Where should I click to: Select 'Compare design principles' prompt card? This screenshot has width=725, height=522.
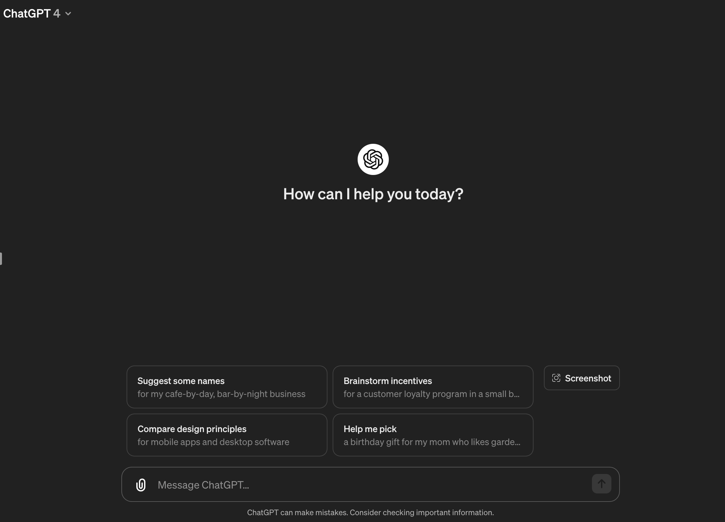pyautogui.click(x=227, y=435)
